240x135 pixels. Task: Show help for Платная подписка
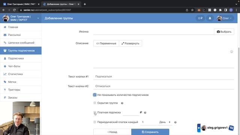point(145,112)
